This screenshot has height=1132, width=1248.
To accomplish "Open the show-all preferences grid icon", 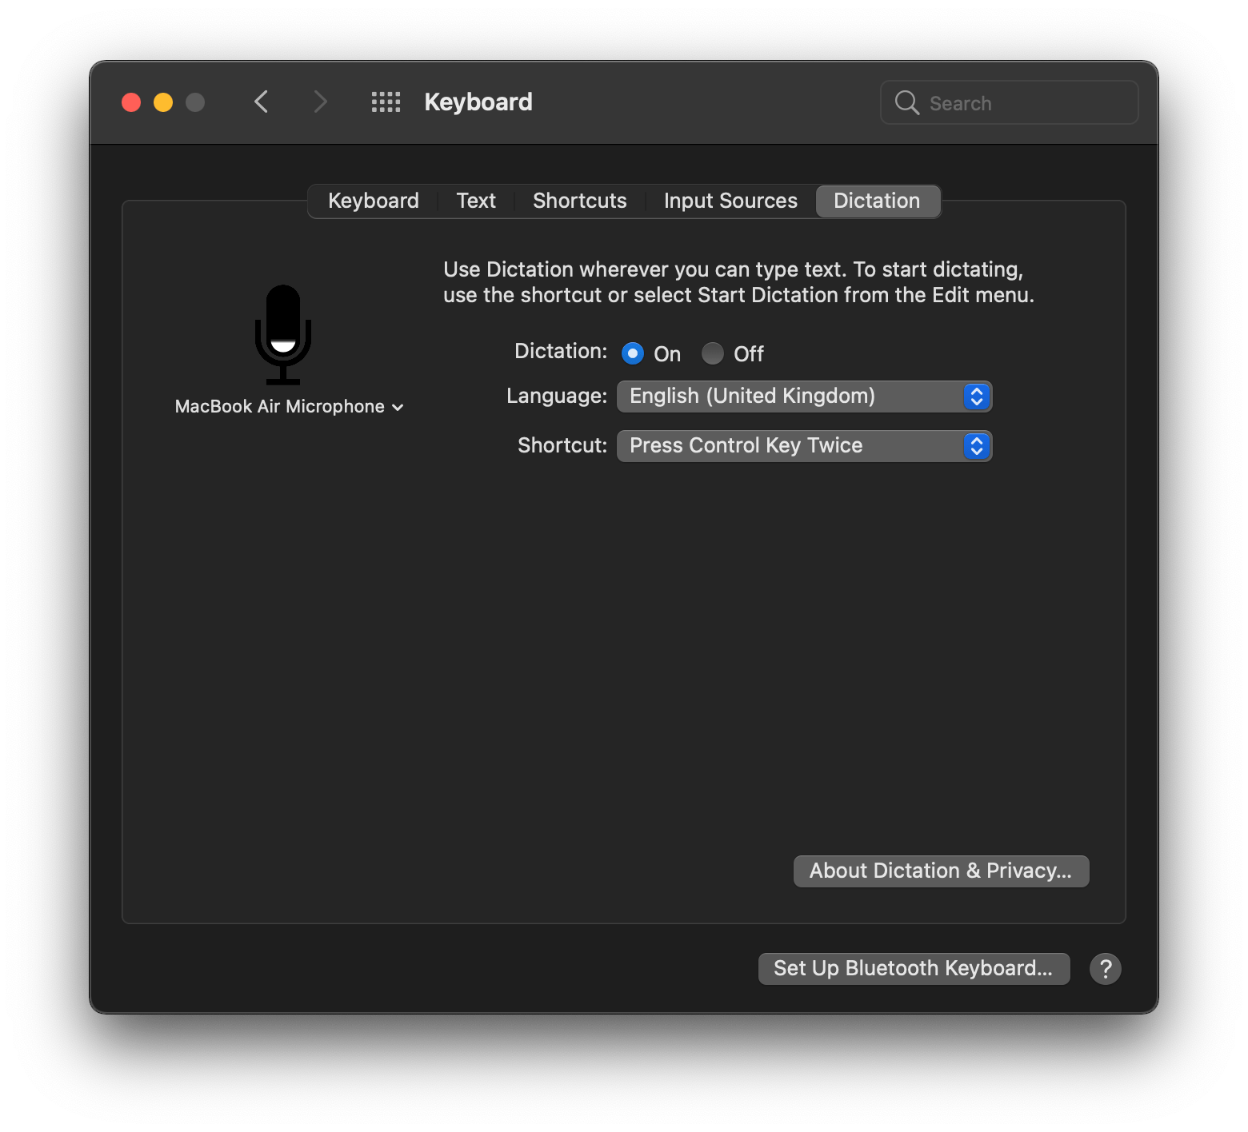I will point(386,102).
